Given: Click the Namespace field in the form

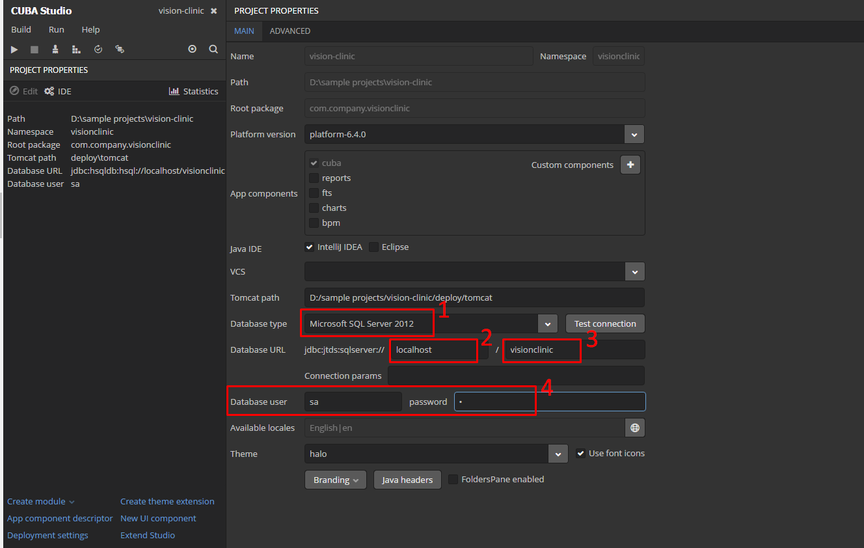Looking at the screenshot, I should coord(618,56).
